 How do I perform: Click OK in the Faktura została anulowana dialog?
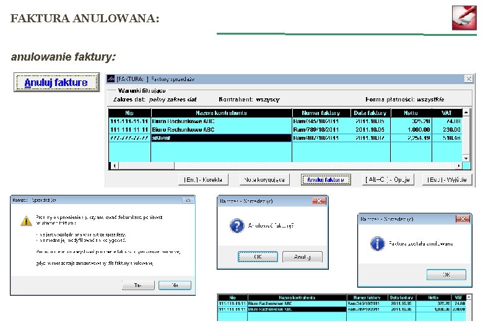pyautogui.click(x=446, y=275)
